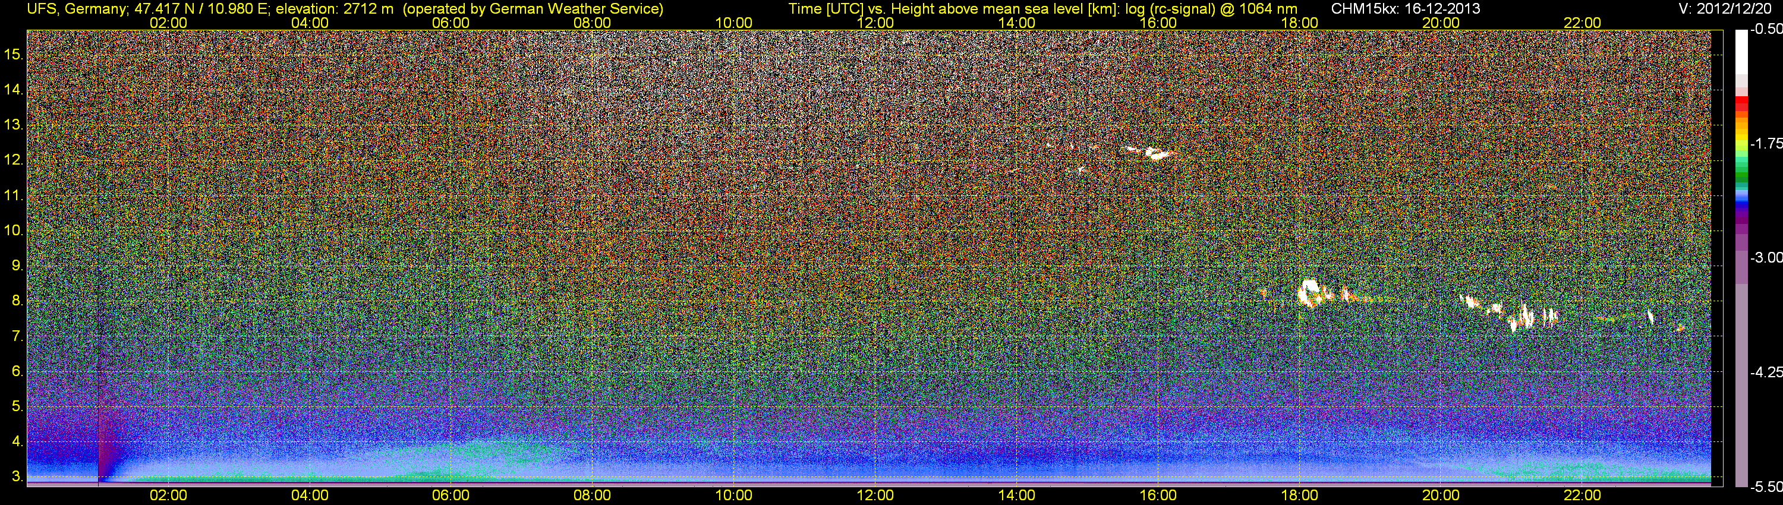The image size is (1783, 505).
Task: Select the '16:00' label on the top time axis
Action: point(1158,23)
